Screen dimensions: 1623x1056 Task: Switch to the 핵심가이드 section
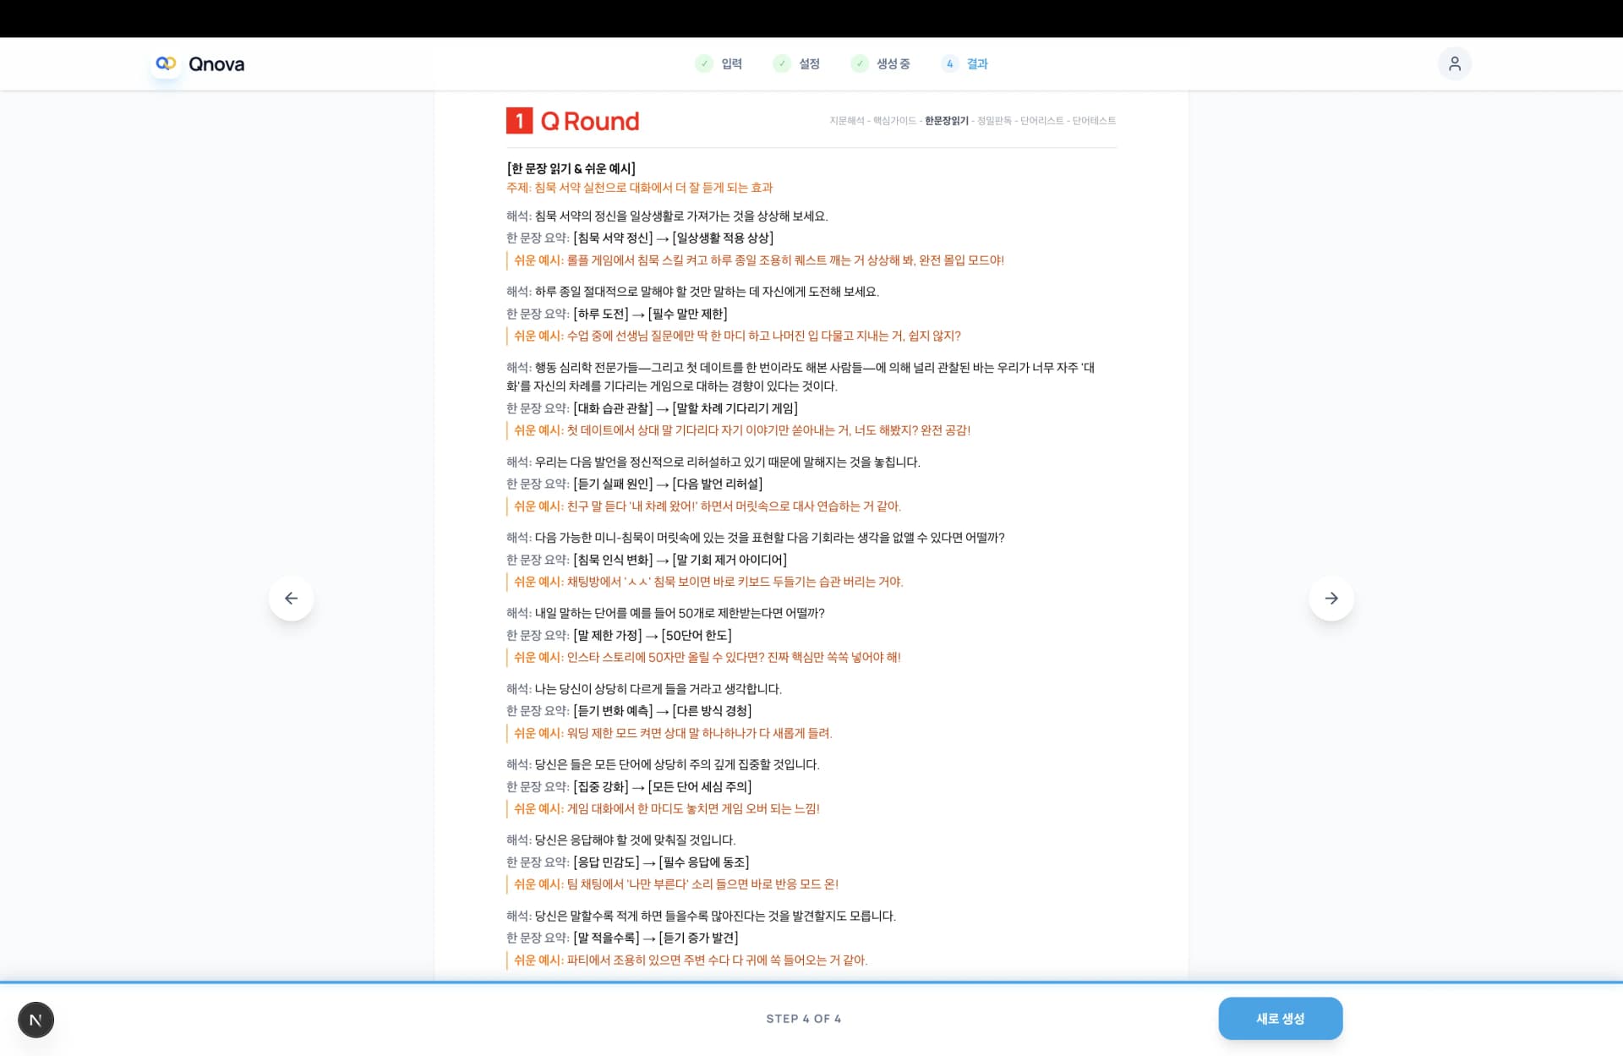894,121
